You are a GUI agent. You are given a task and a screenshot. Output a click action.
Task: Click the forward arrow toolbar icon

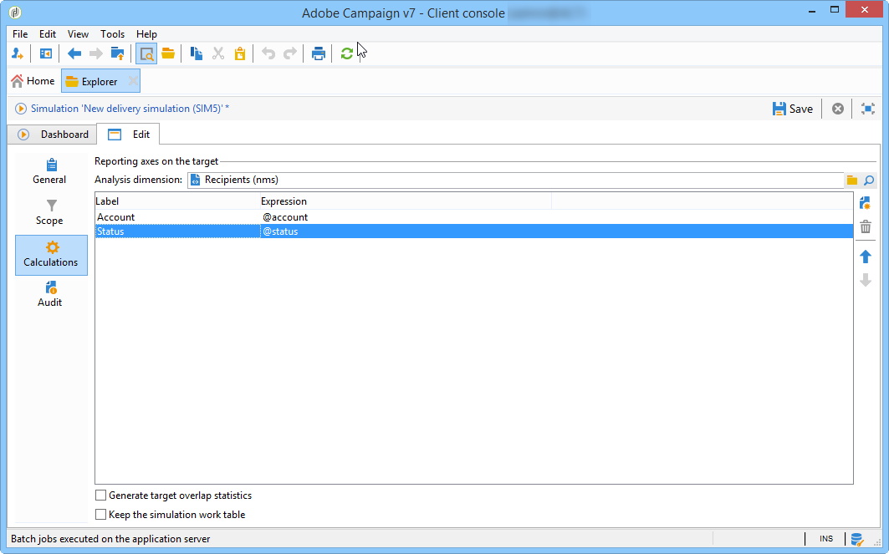click(x=96, y=53)
